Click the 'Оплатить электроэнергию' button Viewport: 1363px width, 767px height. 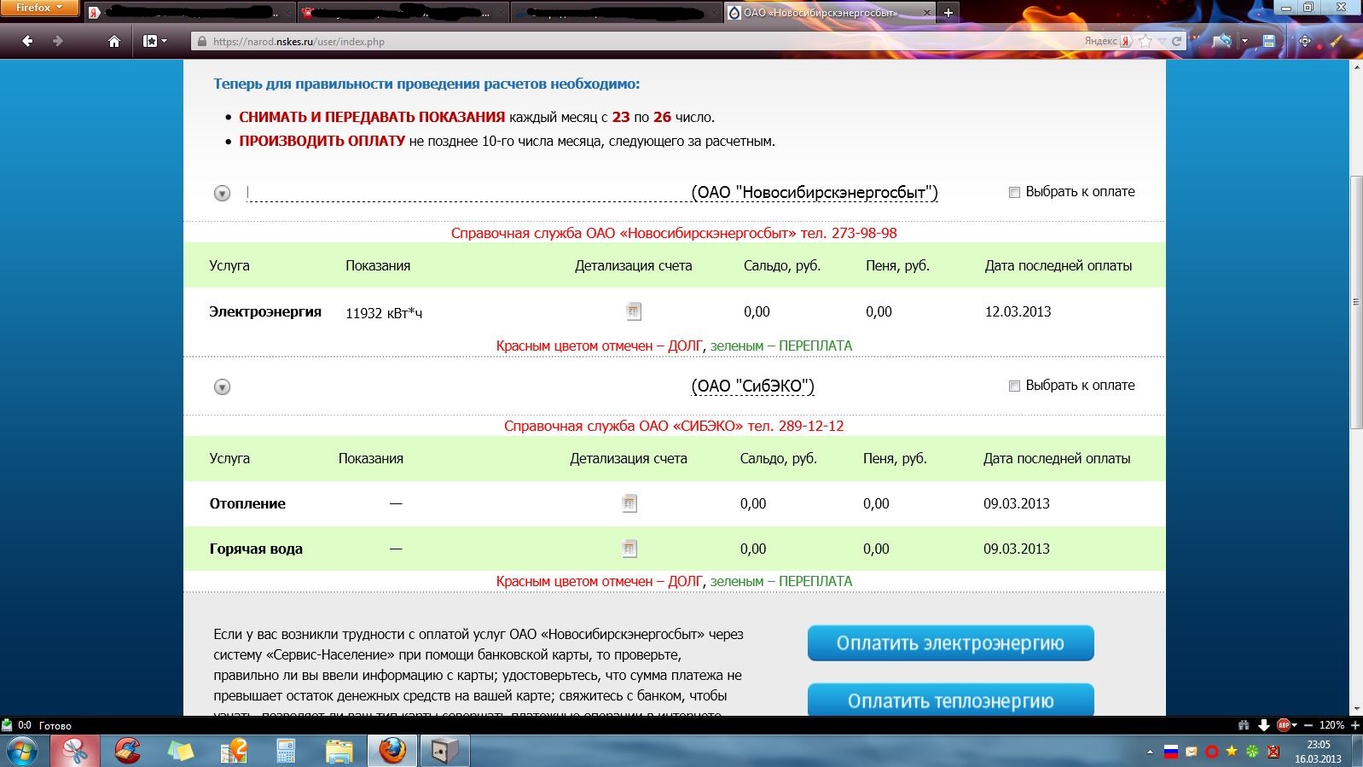(950, 643)
